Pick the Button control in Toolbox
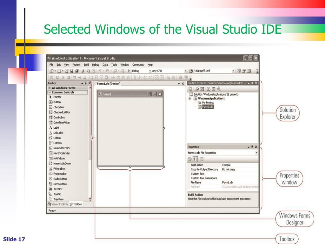The width and height of the screenshot is (325, 244). point(55,102)
